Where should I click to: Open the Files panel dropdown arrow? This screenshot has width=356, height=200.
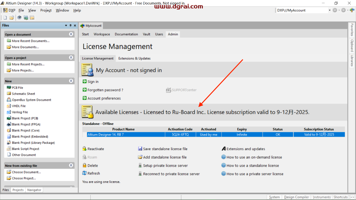66,25
